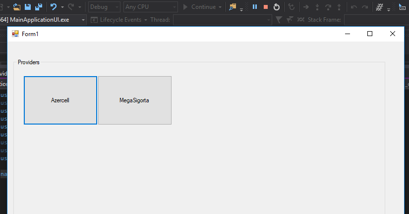Open the Undo history dropdown arrow
This screenshot has width=409, height=214.
coord(62,7)
